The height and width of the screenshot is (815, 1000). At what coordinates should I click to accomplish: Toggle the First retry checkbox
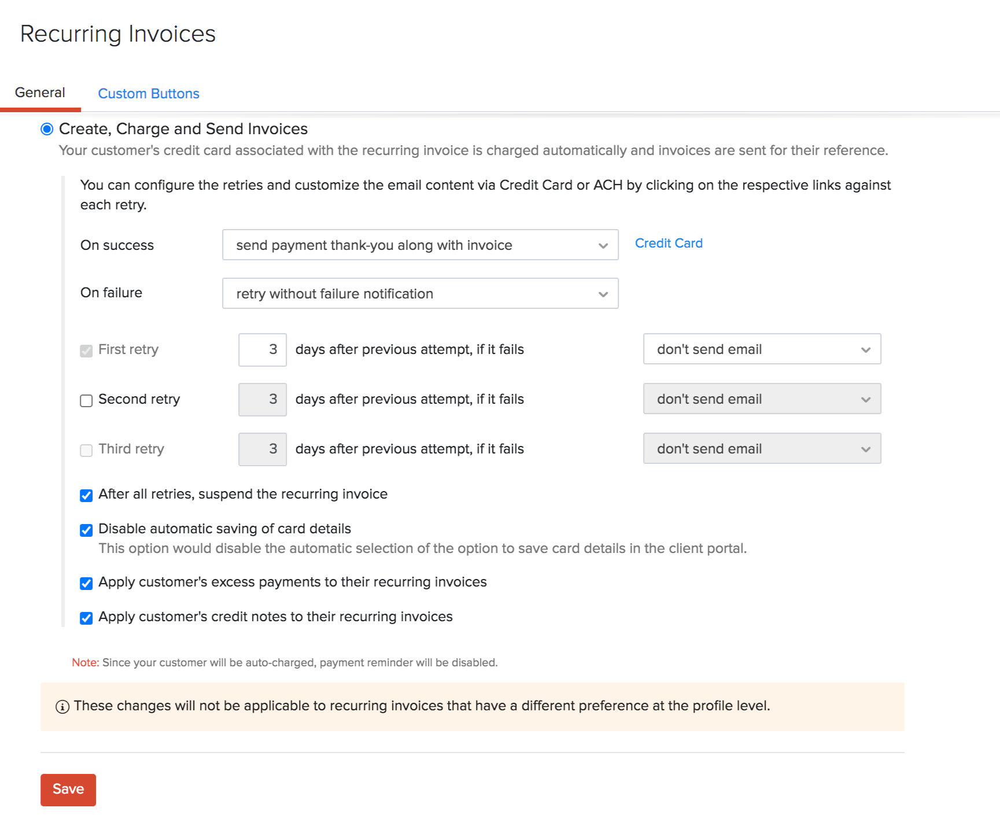point(86,351)
